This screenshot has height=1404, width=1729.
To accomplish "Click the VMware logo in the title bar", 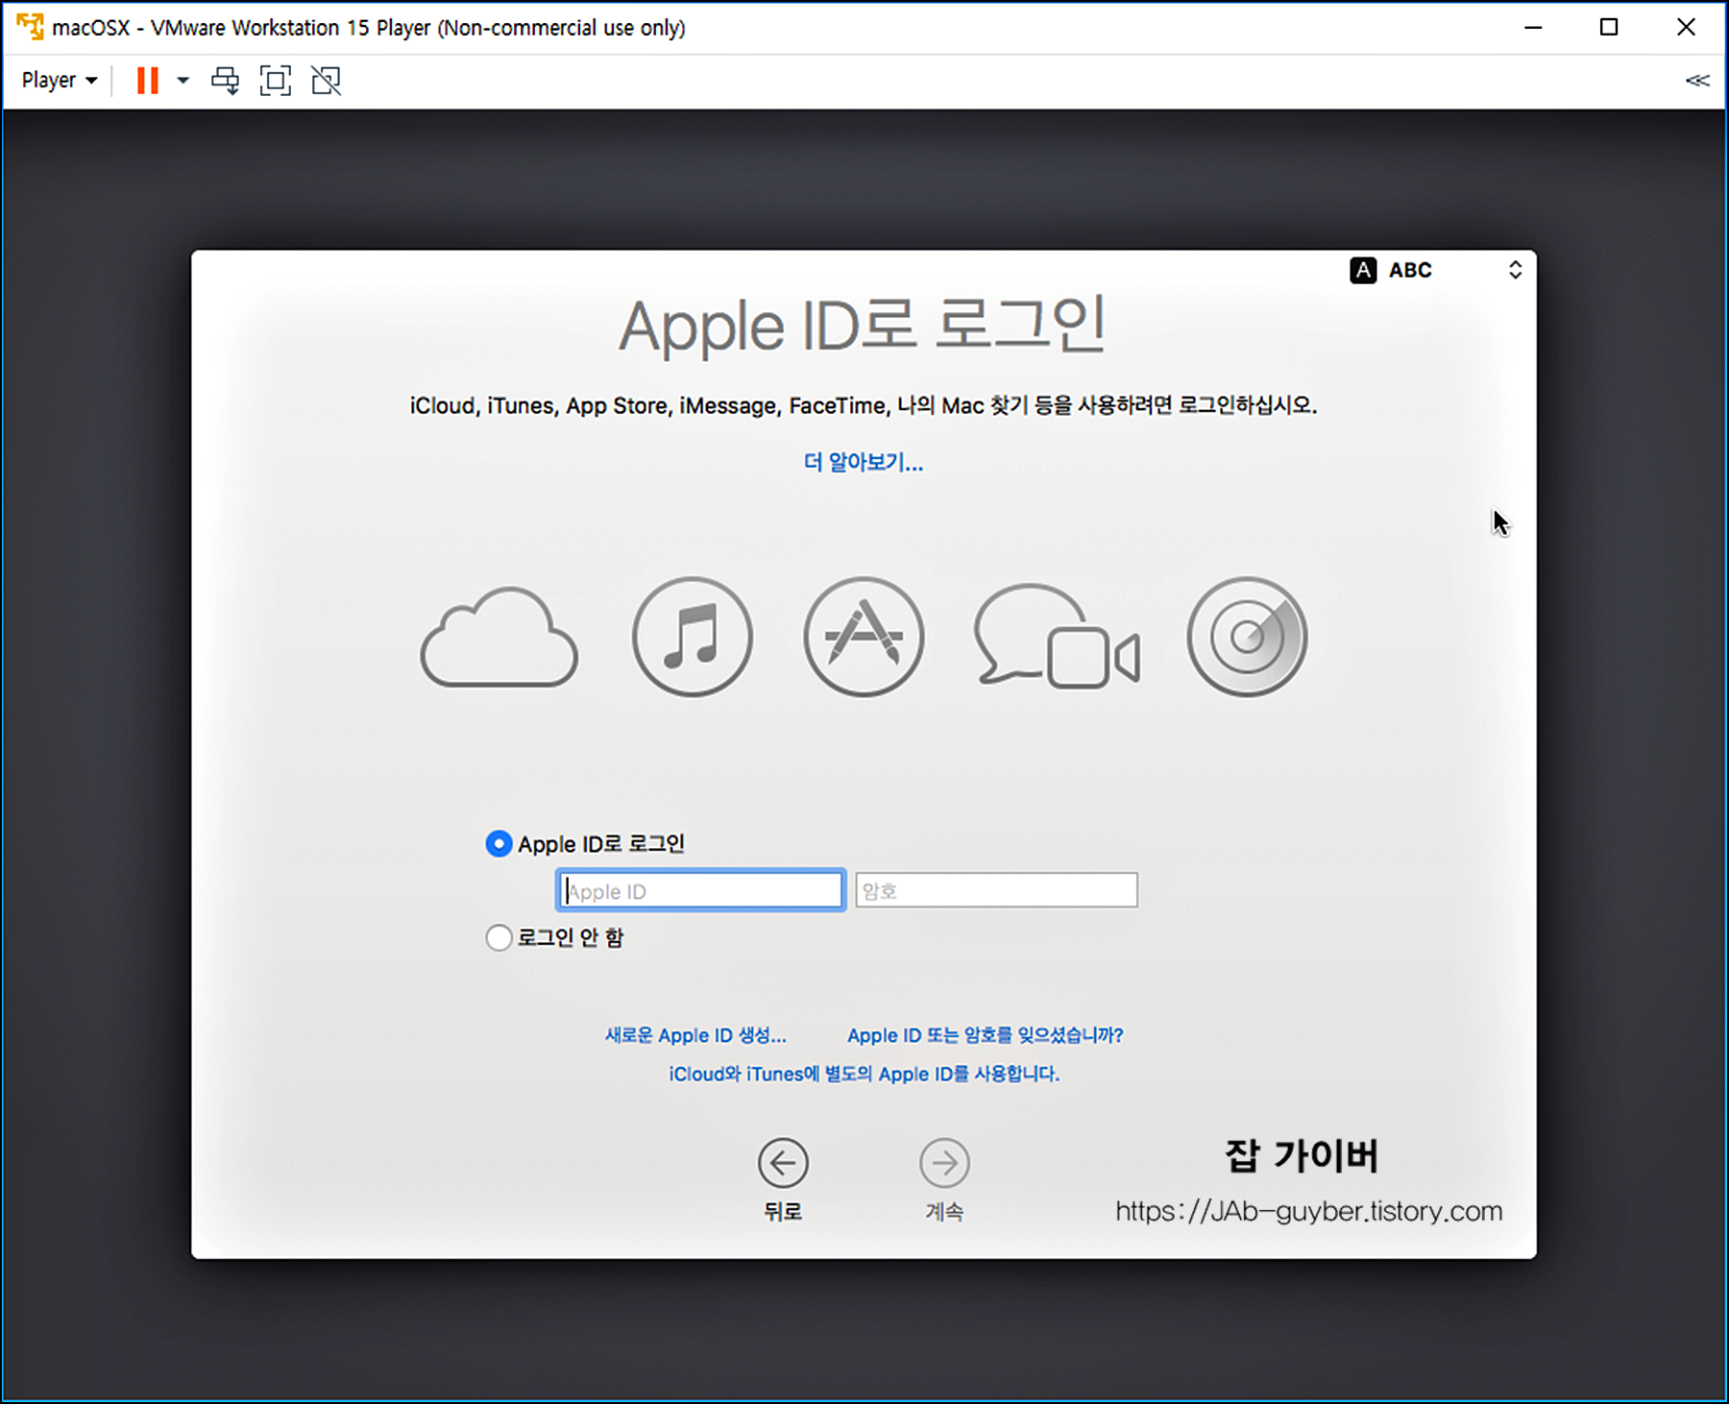I will (x=31, y=27).
